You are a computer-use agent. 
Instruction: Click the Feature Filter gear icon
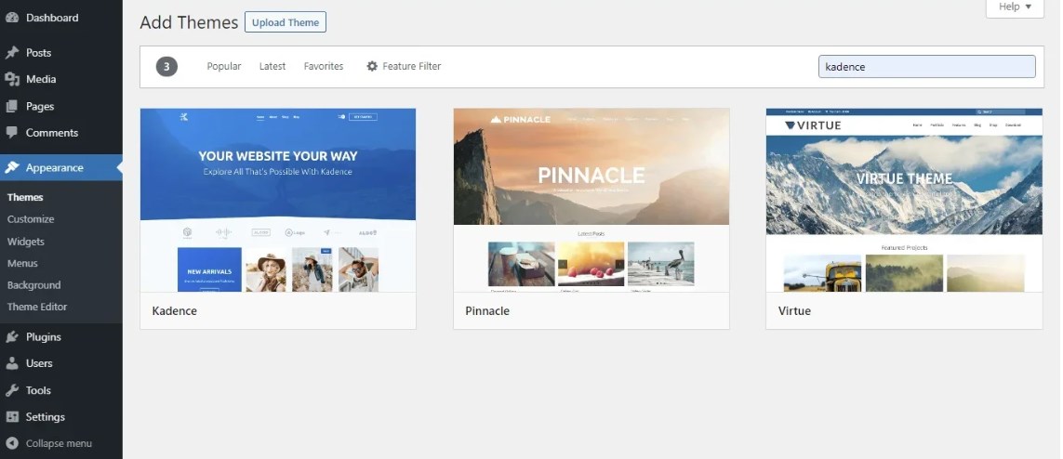(x=372, y=66)
